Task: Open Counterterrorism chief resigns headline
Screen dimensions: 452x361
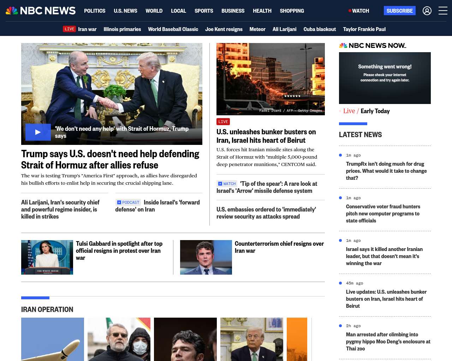Action: [x=279, y=247]
